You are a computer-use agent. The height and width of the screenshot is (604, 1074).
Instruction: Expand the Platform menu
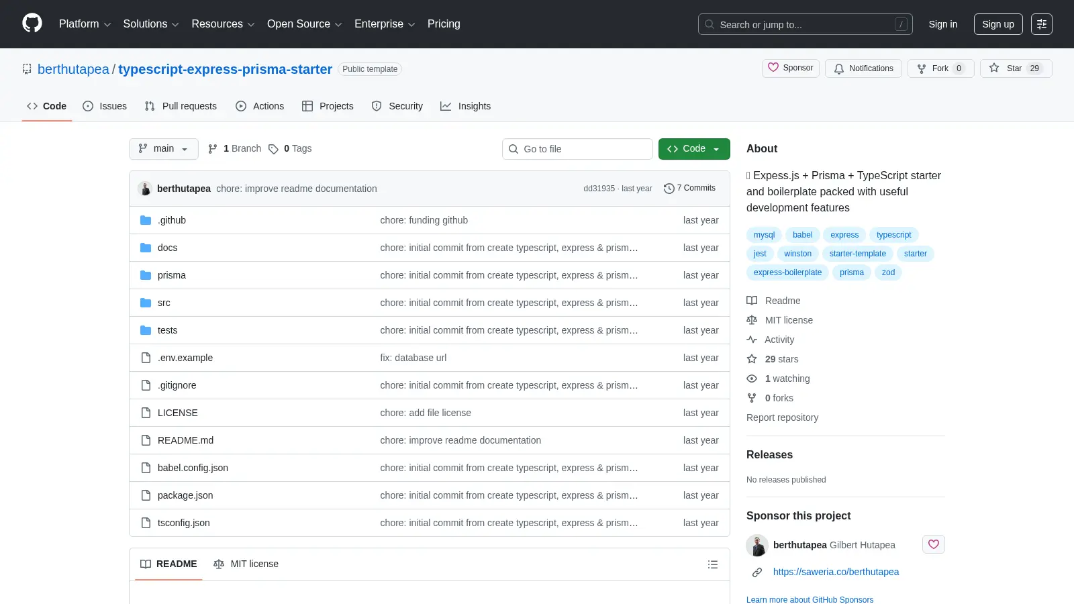point(85,24)
